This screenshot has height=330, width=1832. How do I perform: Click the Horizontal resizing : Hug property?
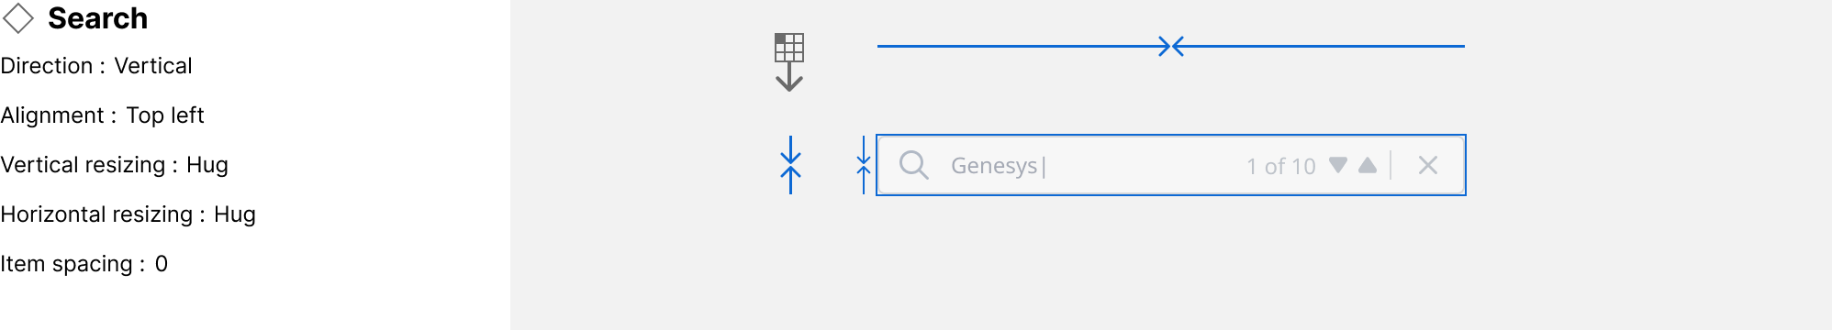pos(128,214)
